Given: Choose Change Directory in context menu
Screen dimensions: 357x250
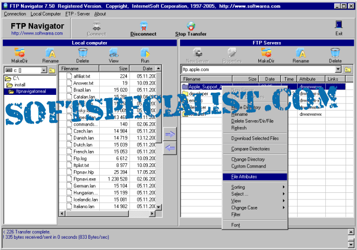Looking at the screenshot, I should click(255, 159).
